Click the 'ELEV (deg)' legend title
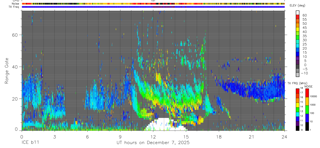Viewport: 320px width, 148px height. coord(297,5)
